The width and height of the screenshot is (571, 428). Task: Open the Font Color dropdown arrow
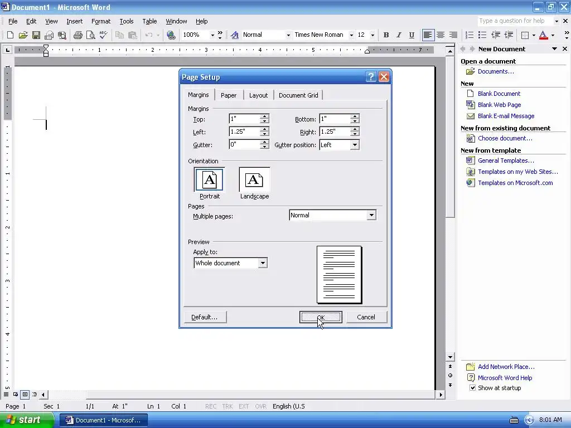553,35
